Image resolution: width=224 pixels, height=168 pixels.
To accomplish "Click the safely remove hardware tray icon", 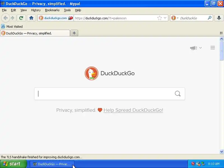I will [x=203, y=164].
